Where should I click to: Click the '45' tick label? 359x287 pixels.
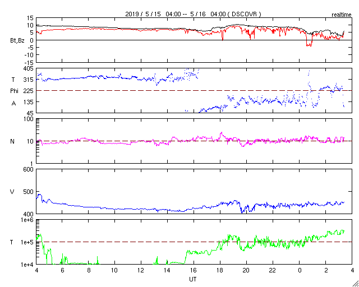click(x=30, y=113)
